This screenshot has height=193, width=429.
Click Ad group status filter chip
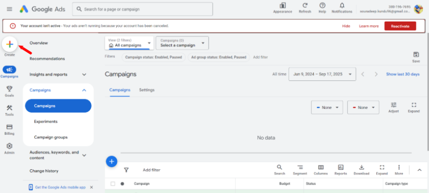pos(218,57)
